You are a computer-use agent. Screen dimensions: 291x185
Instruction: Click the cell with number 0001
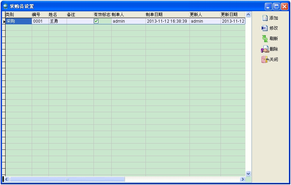point(40,21)
